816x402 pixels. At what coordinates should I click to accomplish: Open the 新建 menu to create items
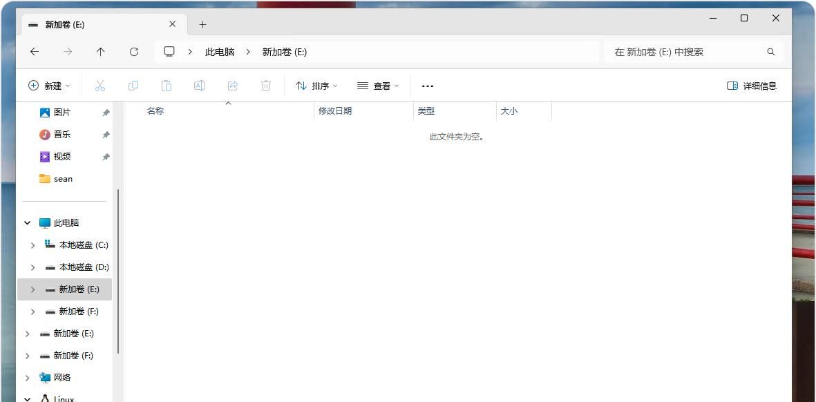pos(49,85)
